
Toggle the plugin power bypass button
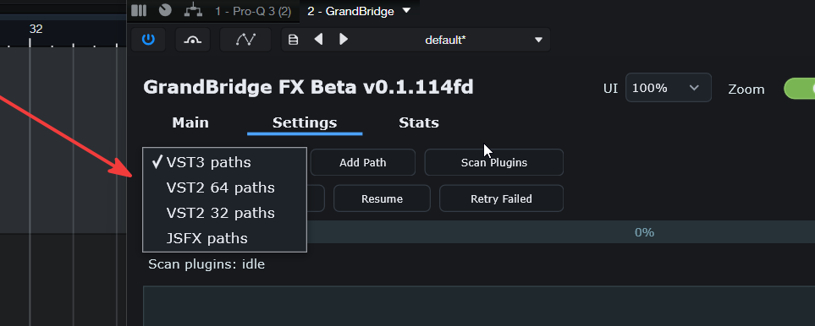pos(148,40)
